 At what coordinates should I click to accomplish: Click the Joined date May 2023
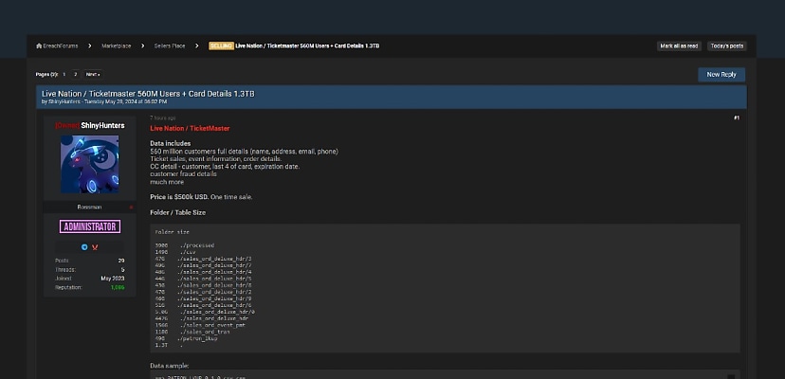tap(113, 279)
